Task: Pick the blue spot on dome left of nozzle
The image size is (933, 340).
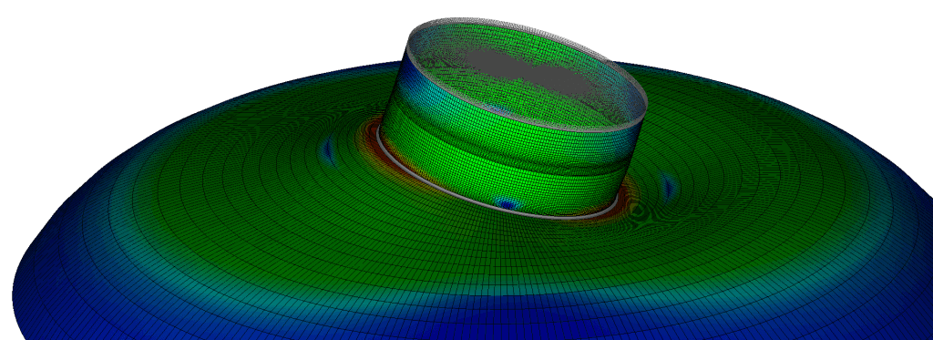Action: (x=328, y=152)
